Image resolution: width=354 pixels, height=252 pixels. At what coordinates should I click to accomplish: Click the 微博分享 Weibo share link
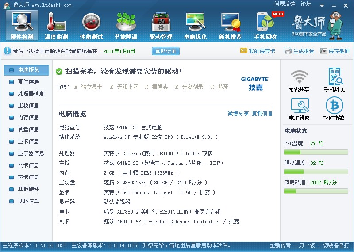click(x=238, y=114)
